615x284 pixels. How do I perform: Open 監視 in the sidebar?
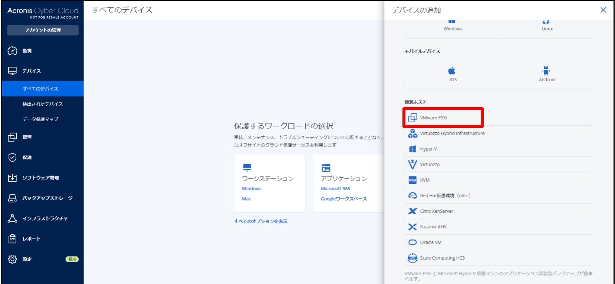pos(27,51)
